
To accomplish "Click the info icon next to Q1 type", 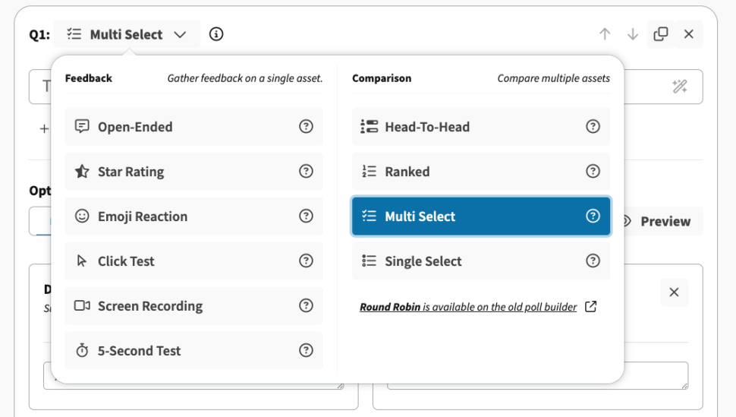I will click(x=216, y=34).
